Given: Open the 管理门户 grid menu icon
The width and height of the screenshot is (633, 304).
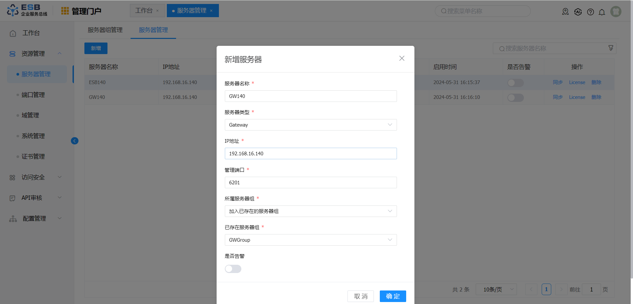Looking at the screenshot, I should click(x=65, y=11).
